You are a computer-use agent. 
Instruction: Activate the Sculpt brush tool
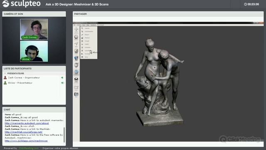[x=76, y=51]
